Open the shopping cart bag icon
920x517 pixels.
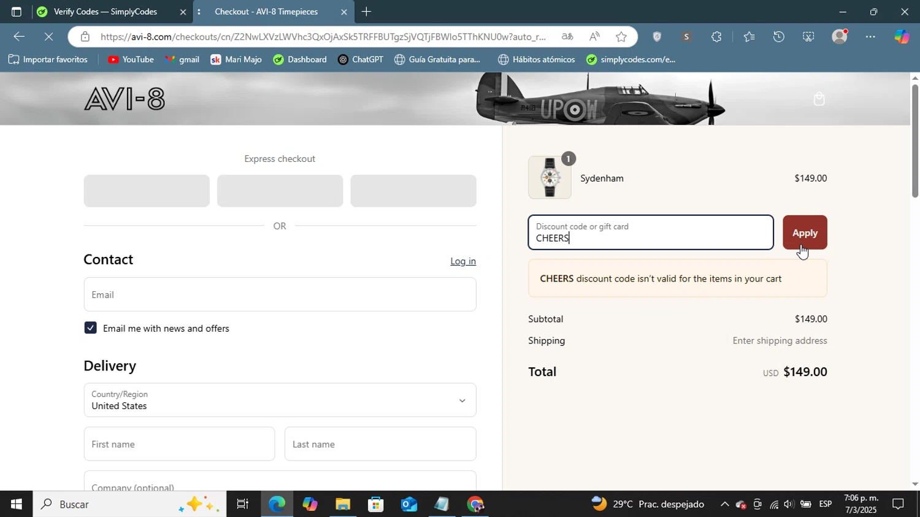(819, 99)
